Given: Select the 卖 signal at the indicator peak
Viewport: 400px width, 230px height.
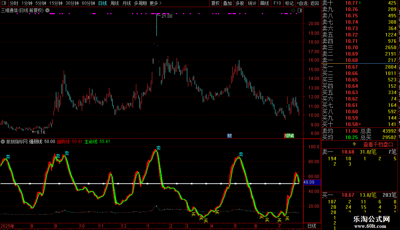Looking at the screenshot, I should (x=159, y=148).
